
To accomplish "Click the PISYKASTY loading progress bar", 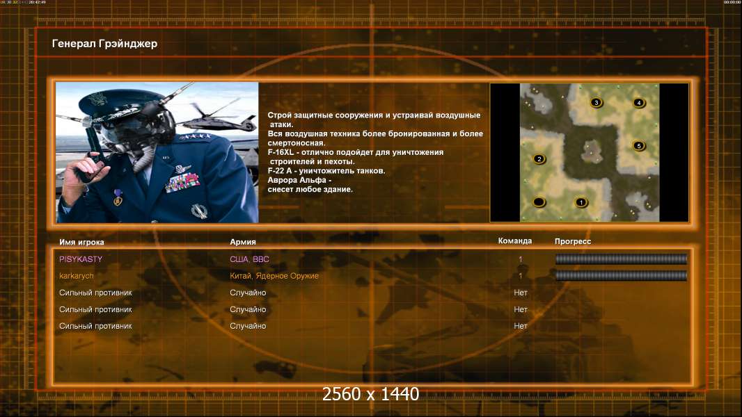I will tap(621, 259).
